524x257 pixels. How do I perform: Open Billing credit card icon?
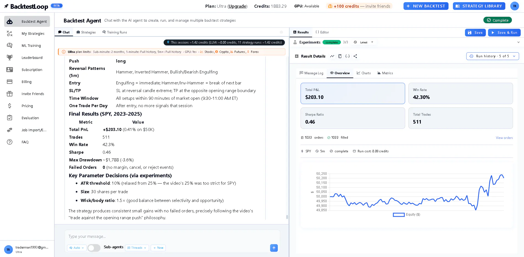10,82
